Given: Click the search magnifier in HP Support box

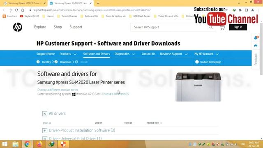Looking at the screenshot, I should [x=210, y=27].
